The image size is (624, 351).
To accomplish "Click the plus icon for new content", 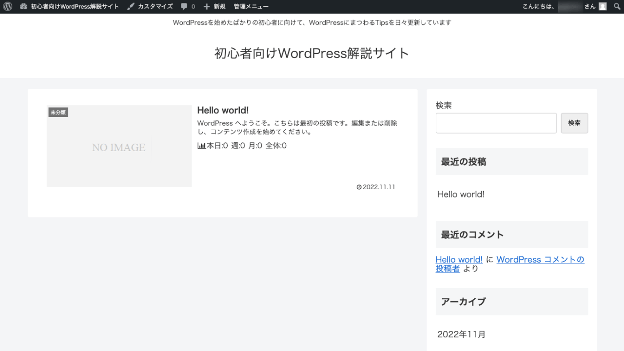I will click(x=207, y=7).
